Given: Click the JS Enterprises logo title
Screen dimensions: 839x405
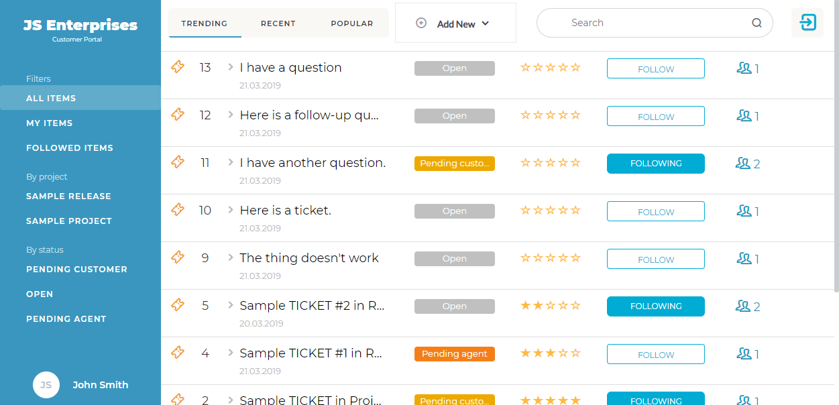Looking at the screenshot, I should (80, 25).
